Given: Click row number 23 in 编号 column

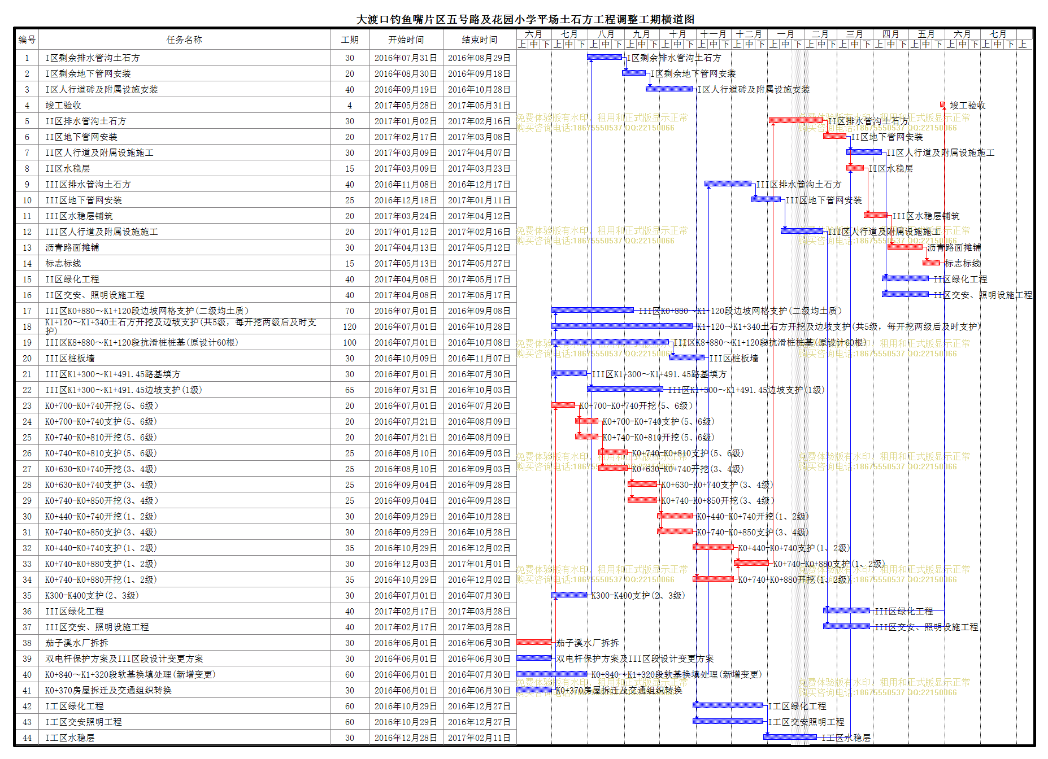Looking at the screenshot, I should [27, 405].
